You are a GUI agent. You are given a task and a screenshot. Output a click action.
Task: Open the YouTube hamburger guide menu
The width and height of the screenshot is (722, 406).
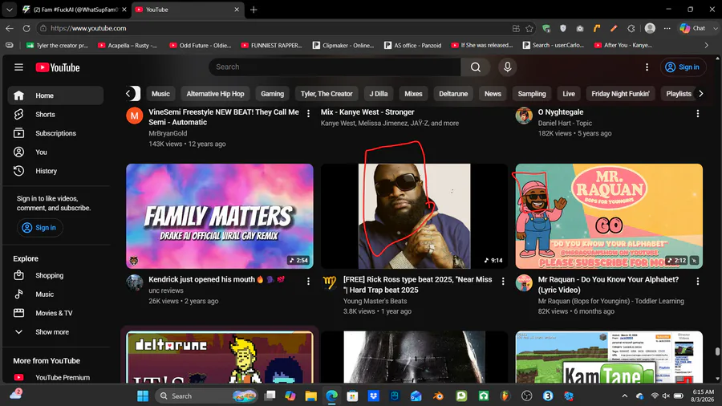point(18,67)
